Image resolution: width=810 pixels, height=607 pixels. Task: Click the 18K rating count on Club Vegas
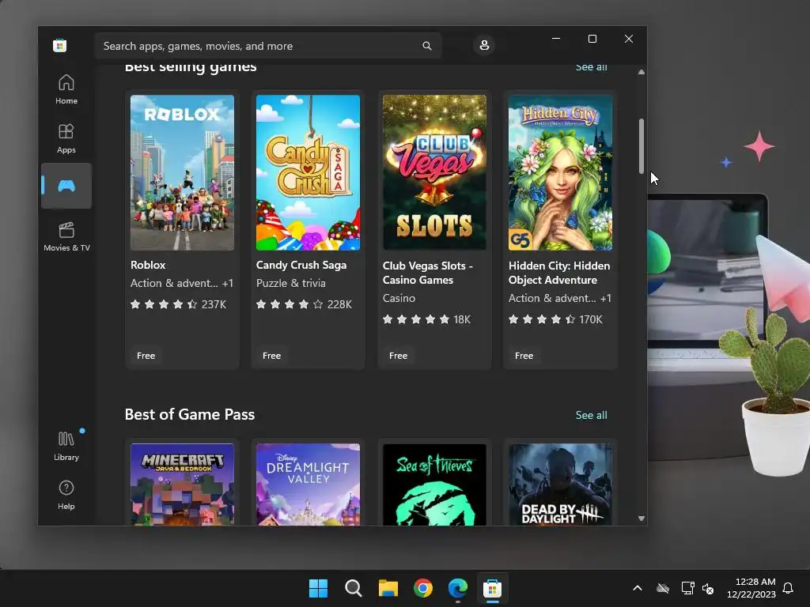tap(462, 319)
